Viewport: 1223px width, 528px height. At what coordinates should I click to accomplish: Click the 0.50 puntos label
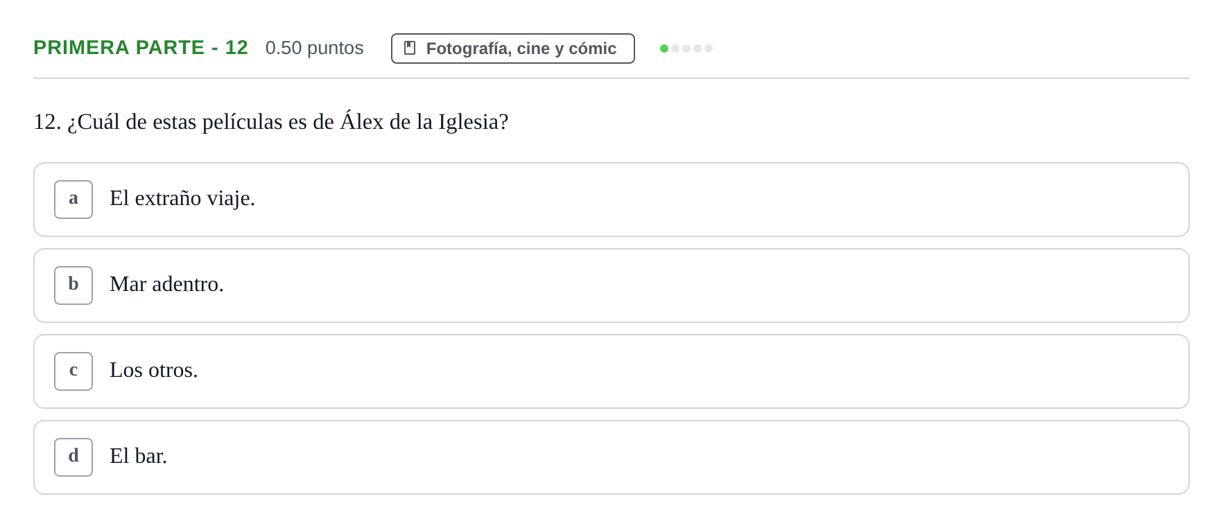pos(314,48)
